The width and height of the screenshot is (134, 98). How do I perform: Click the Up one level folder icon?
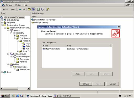29,9
